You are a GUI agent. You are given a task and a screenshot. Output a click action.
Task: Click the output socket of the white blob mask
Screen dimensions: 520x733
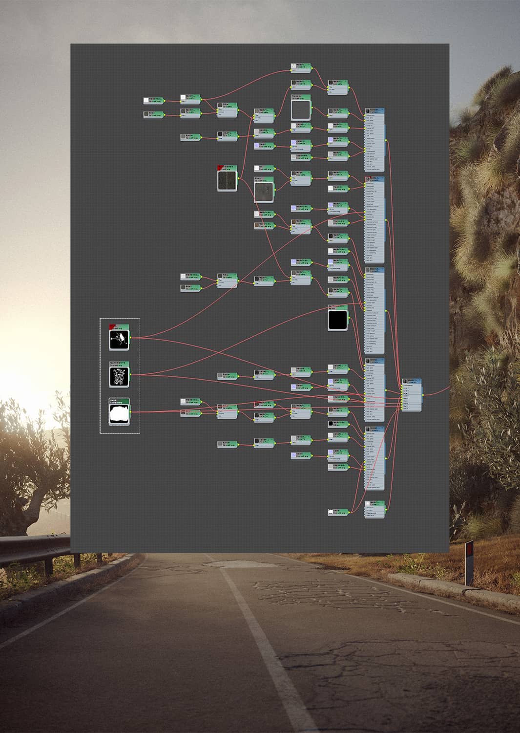[x=130, y=412]
